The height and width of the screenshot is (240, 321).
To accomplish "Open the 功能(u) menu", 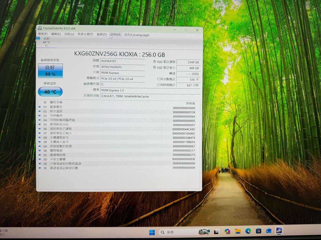I will pyautogui.click(x=69, y=34).
